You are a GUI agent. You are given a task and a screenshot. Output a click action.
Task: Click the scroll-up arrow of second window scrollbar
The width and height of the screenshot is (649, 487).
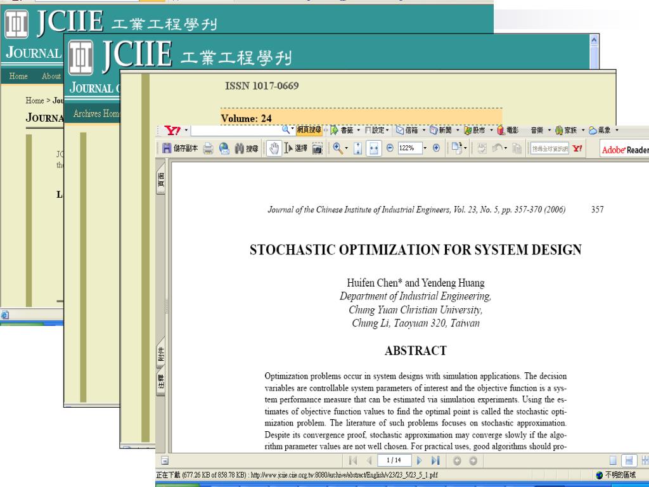coord(594,40)
